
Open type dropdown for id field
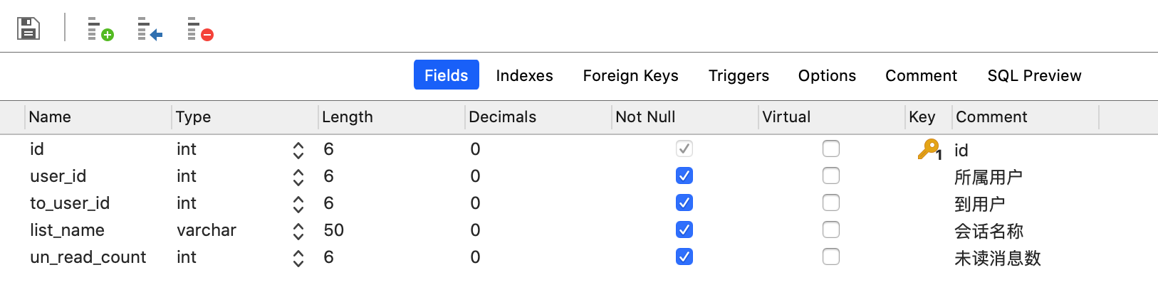(x=298, y=150)
